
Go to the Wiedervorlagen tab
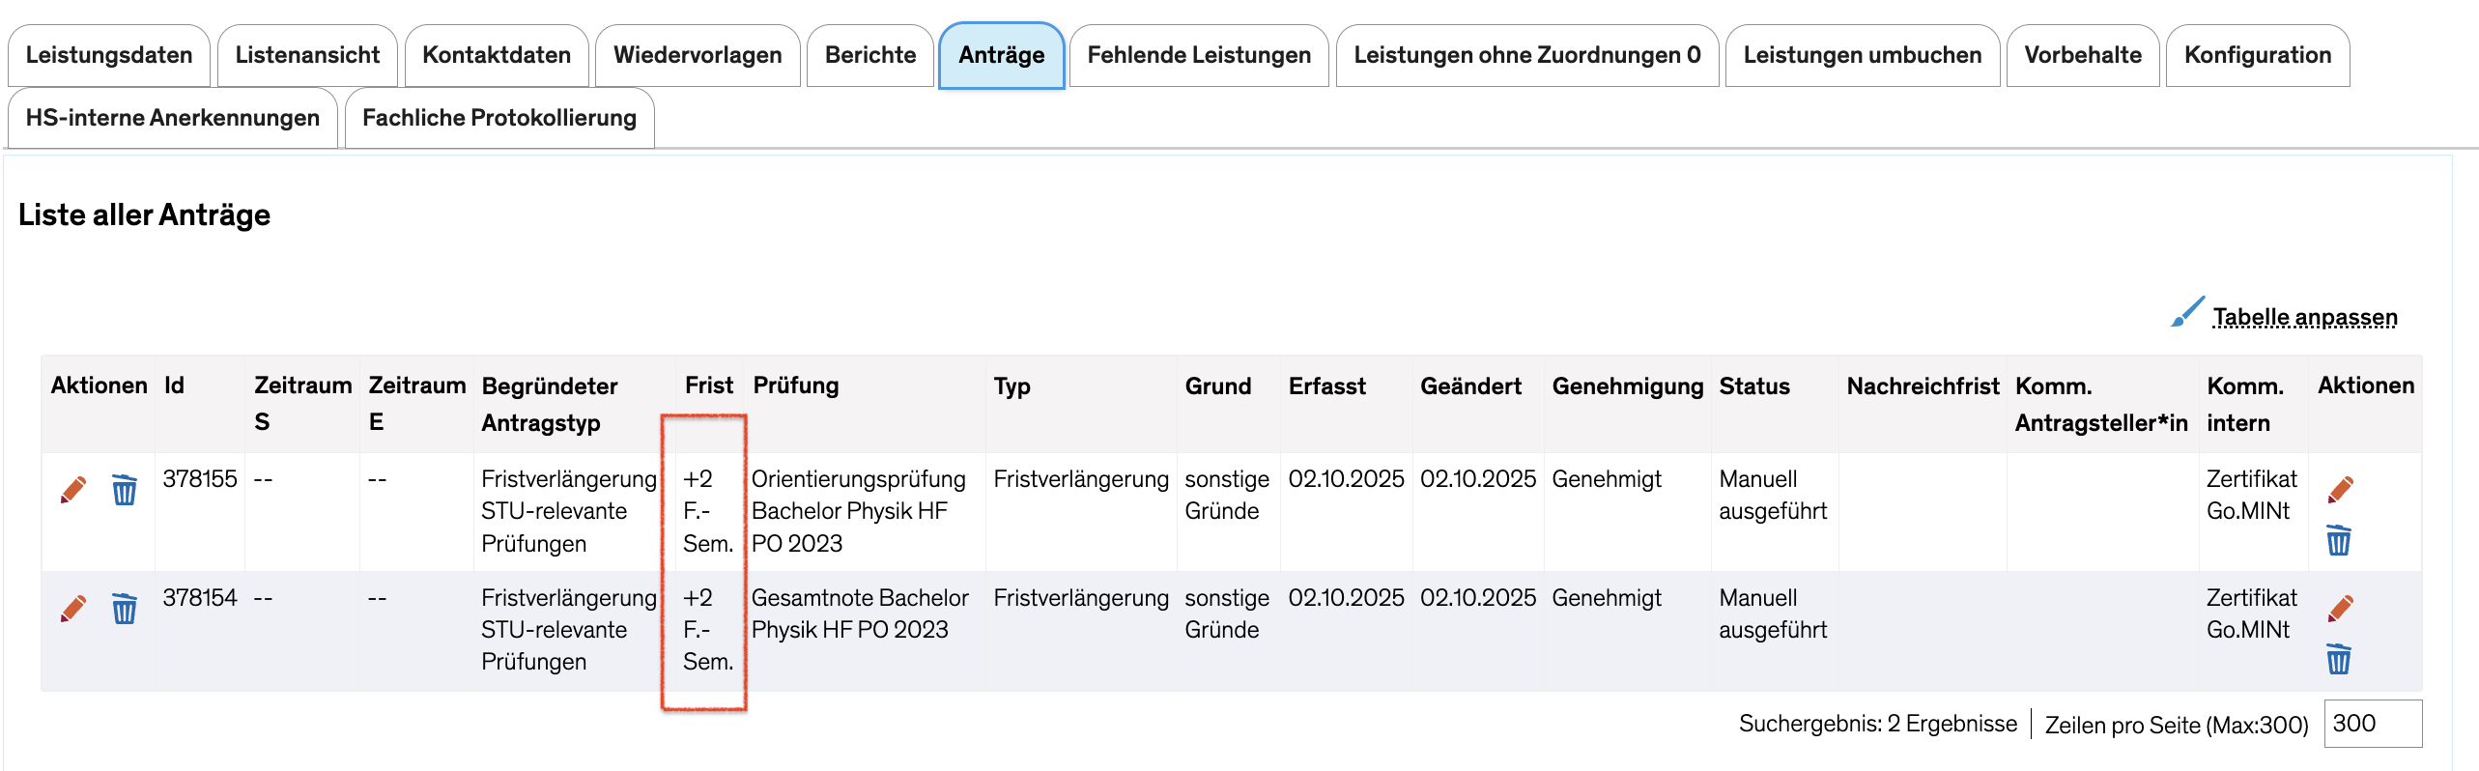(698, 55)
